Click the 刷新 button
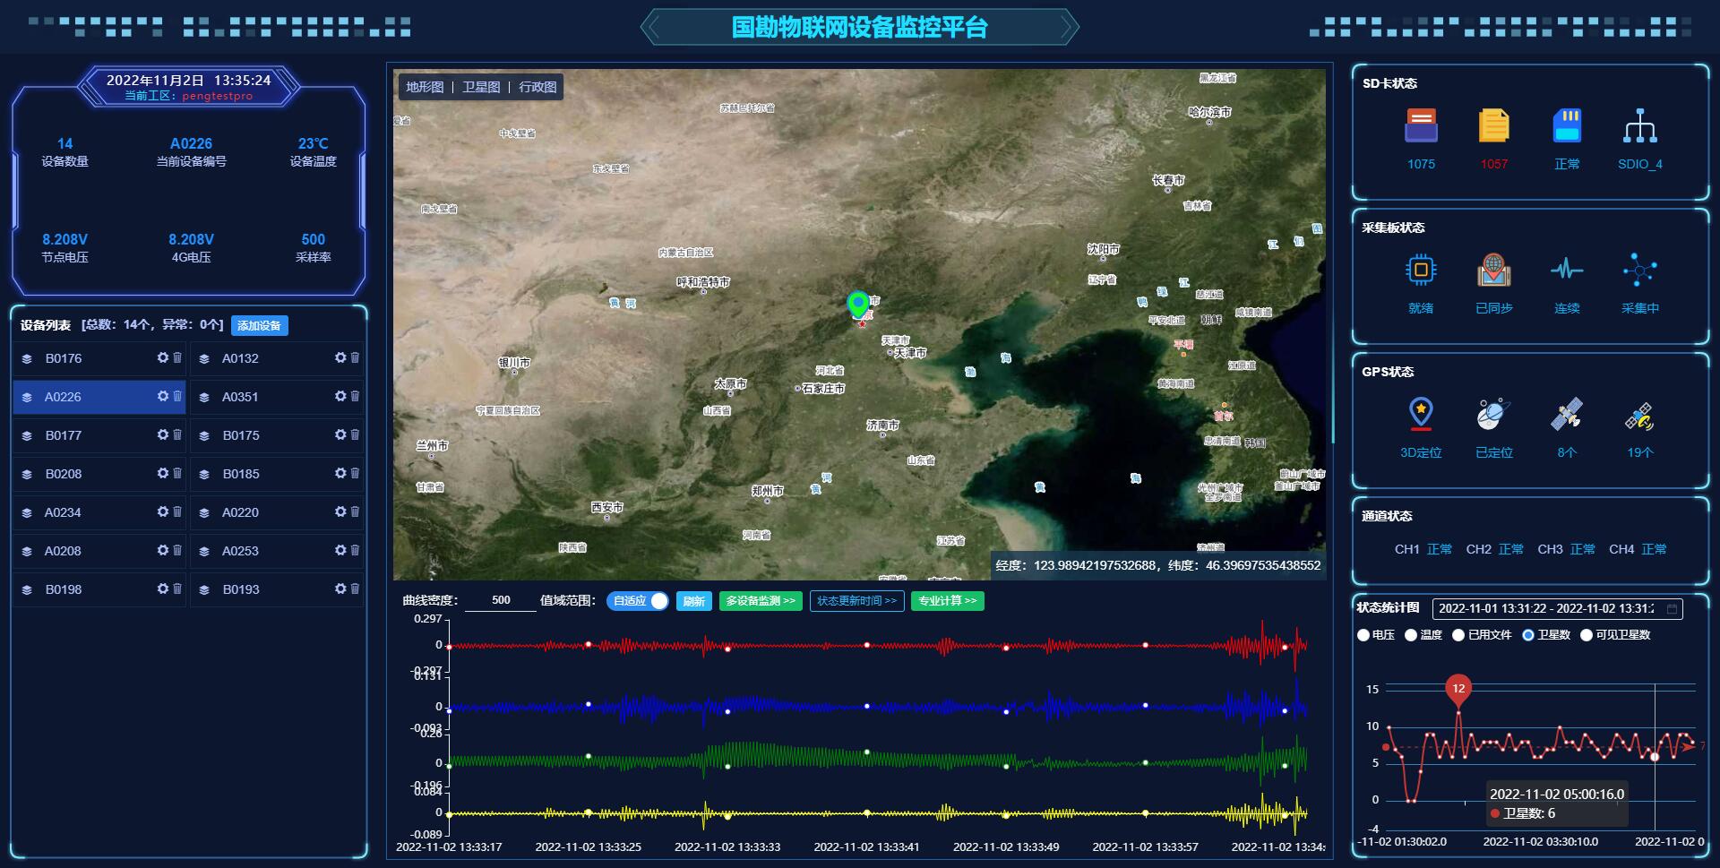Screen dimensions: 1720x868 pos(693,601)
